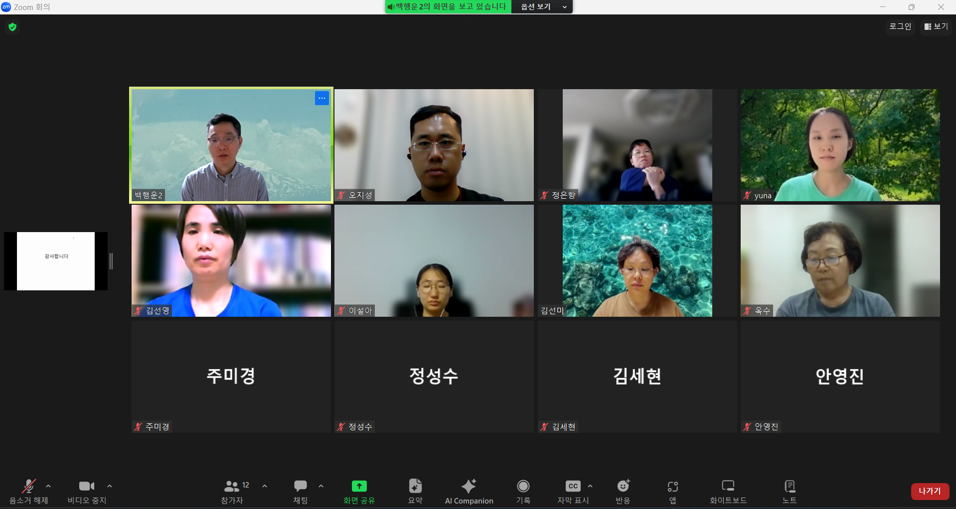The image size is (956, 509).
Task: Open the 앱 apps panel
Action: 673,491
